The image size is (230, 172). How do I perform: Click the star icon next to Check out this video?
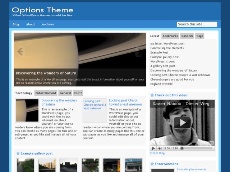(152, 95)
